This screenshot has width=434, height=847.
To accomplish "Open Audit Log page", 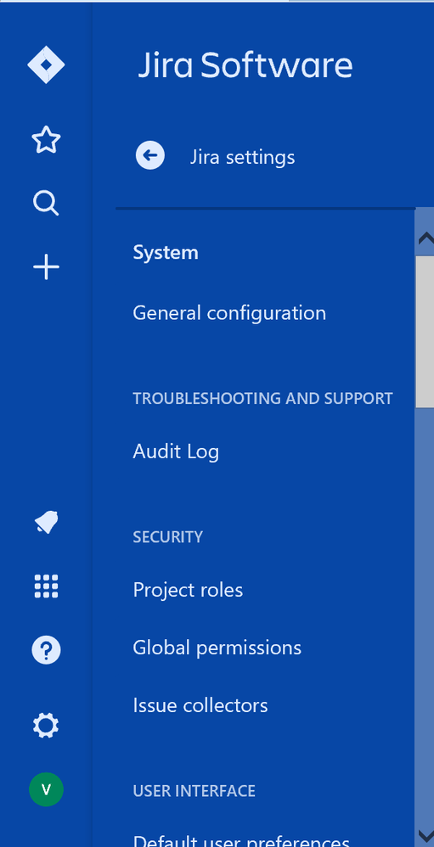I will pyautogui.click(x=176, y=452).
